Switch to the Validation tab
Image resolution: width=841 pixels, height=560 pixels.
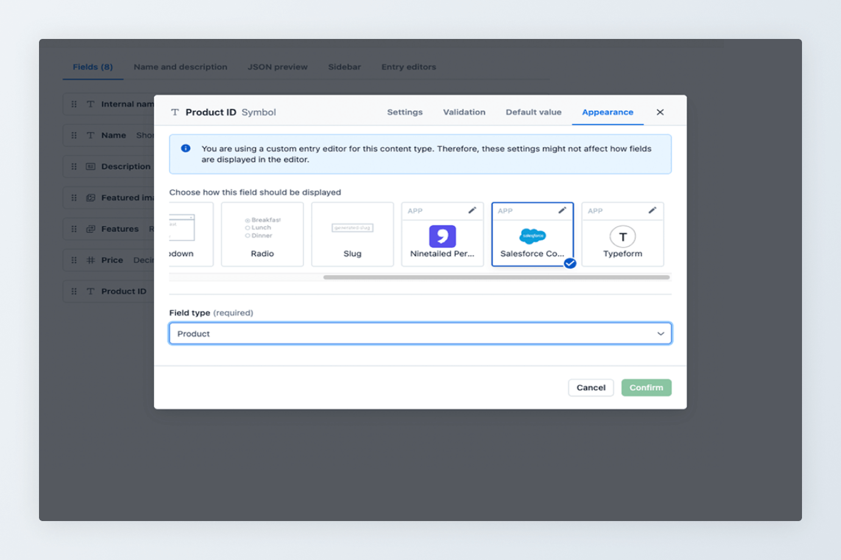464,112
